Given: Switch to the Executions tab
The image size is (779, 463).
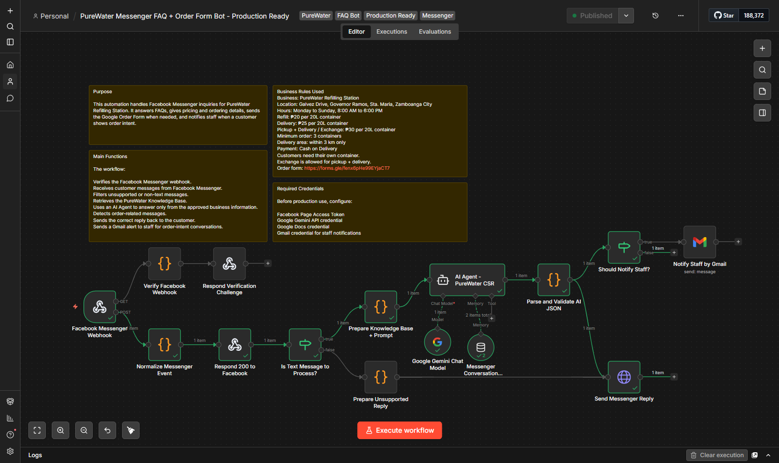Looking at the screenshot, I should (x=391, y=32).
